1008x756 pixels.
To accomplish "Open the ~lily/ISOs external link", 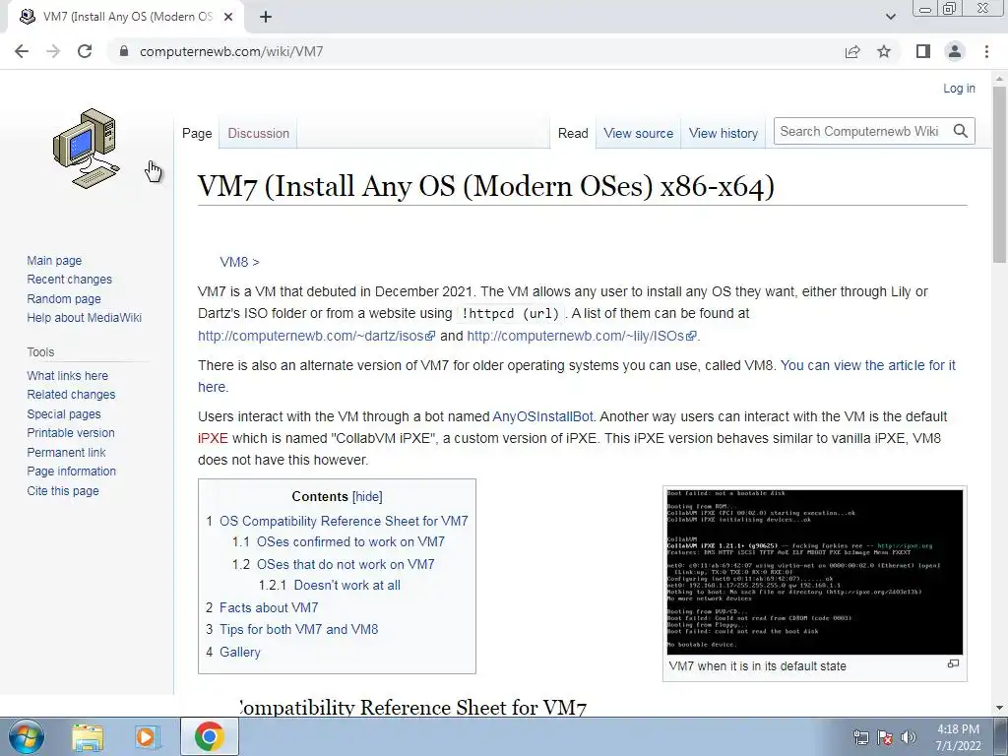I will click(581, 336).
